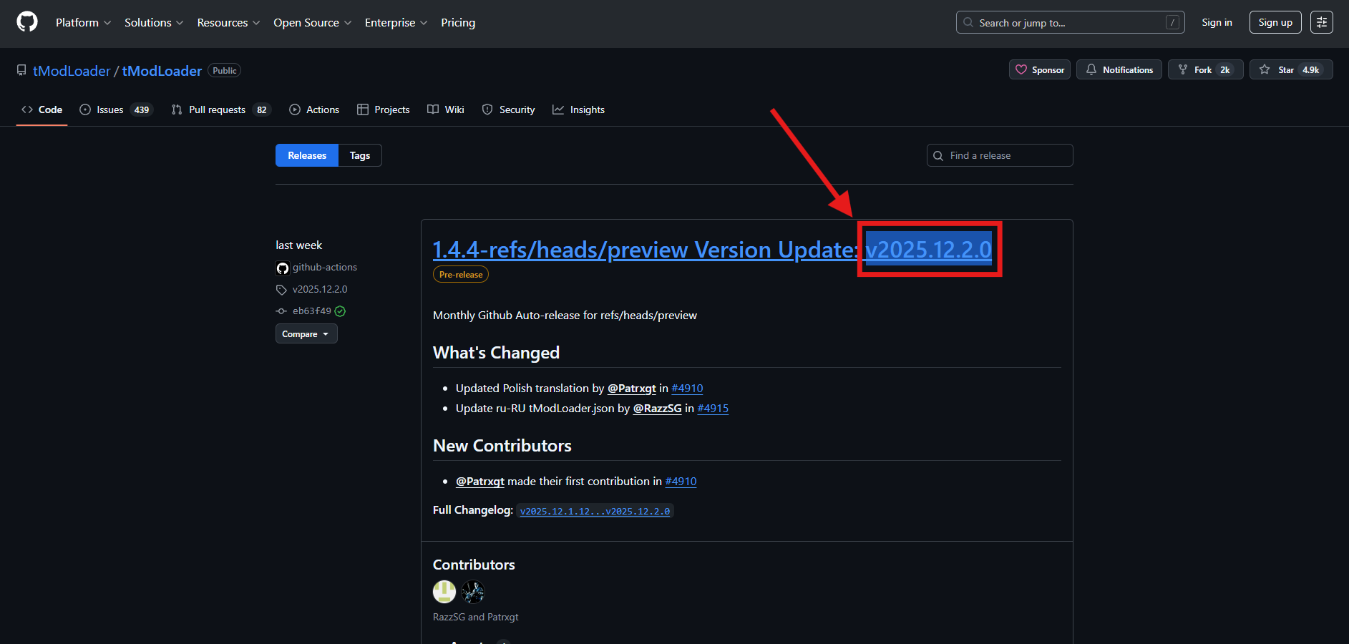Click the Pull requests count badge 82
This screenshot has height=644, width=1349.
(262, 110)
